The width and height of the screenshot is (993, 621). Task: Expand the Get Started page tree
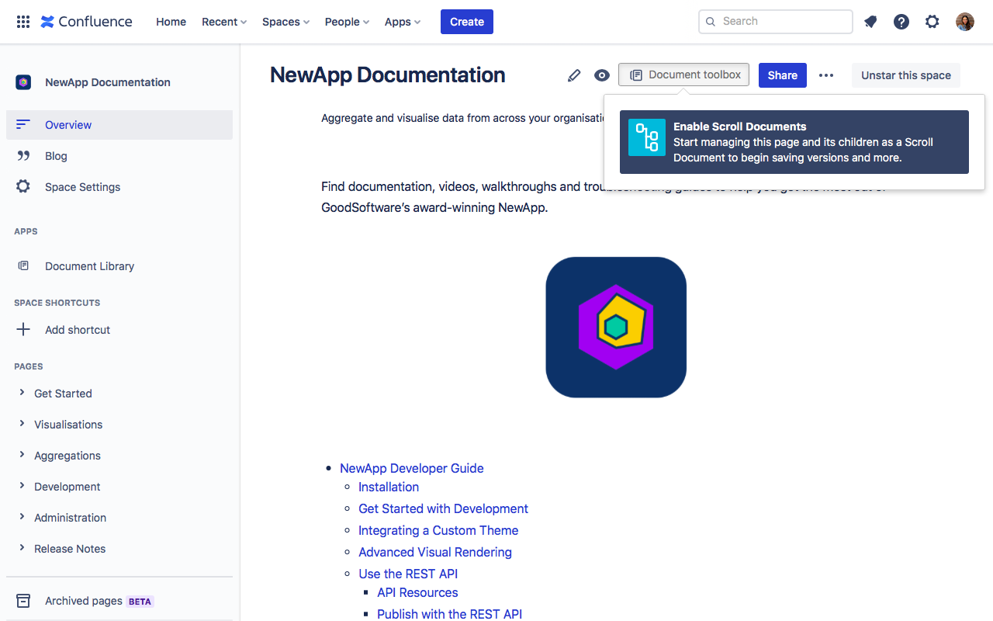(22, 393)
